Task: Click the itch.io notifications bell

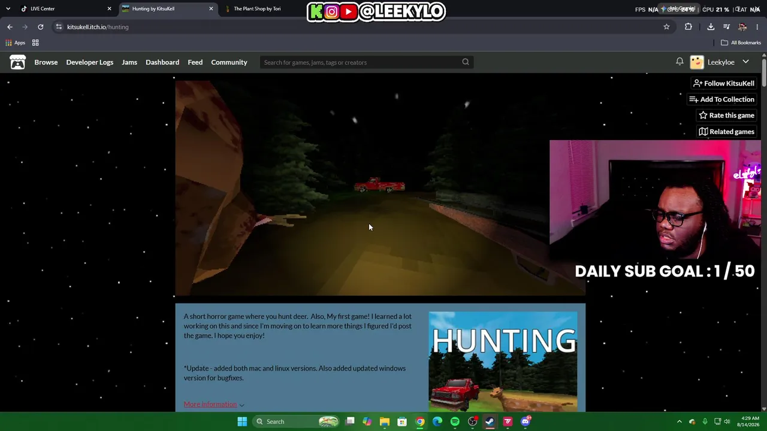Action: (x=680, y=62)
